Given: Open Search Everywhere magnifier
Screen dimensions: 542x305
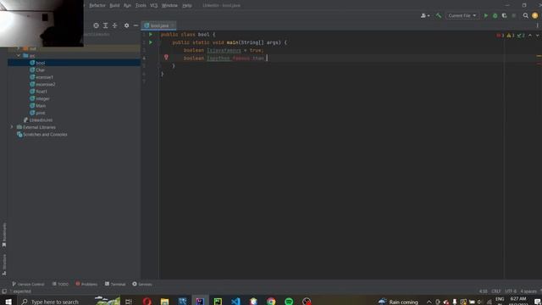Looking at the screenshot, I should [525, 15].
